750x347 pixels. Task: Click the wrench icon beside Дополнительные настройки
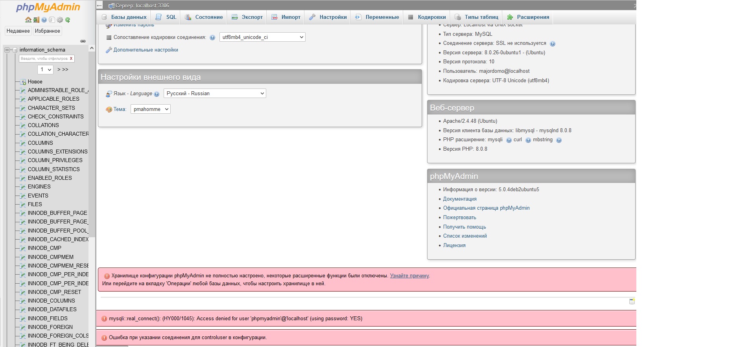(109, 50)
